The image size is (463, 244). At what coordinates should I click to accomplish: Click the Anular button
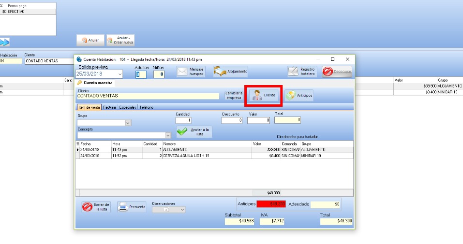pos(90,40)
